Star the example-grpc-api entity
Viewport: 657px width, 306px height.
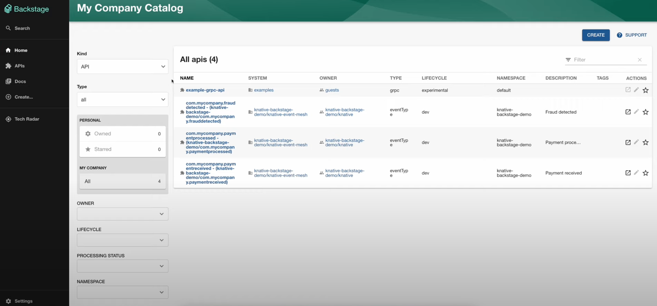coord(646,90)
